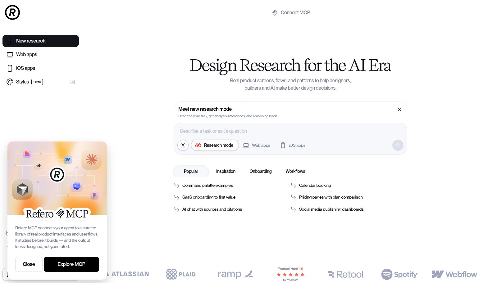This screenshot has height=283, width=497.
Task: Focus the Describe a task input field
Action: pyautogui.click(x=290, y=131)
